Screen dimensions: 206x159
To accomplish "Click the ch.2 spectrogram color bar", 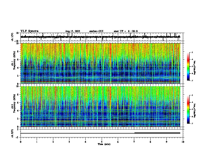I will 188,109.
